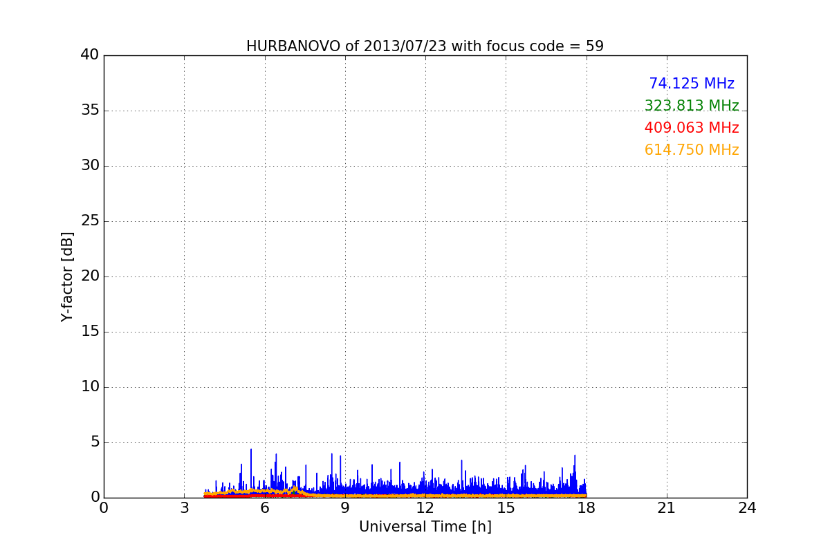Image resolution: width=830 pixels, height=553 pixels.
Task: Click the 20 tick on Y axis
Action: point(90,276)
